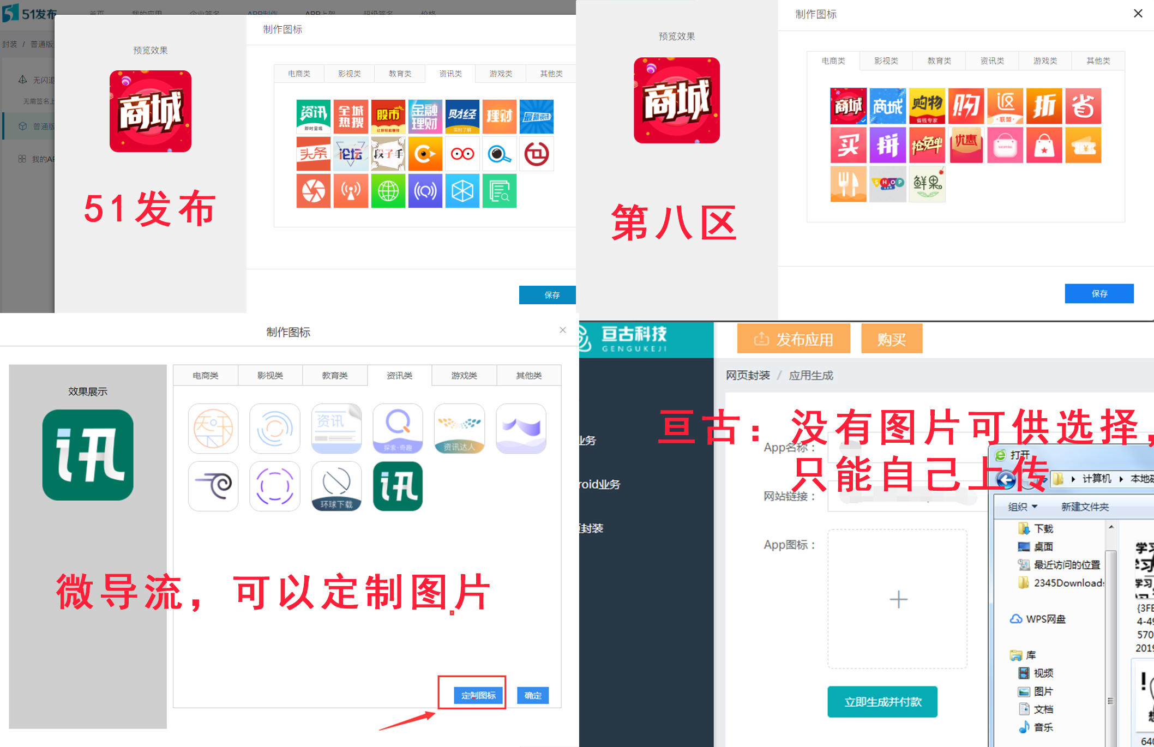
Task: Open 音乐 library in file dialog
Action: click(1036, 727)
